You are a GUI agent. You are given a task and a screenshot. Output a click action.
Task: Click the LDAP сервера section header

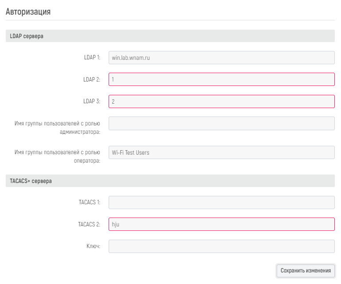27,36
